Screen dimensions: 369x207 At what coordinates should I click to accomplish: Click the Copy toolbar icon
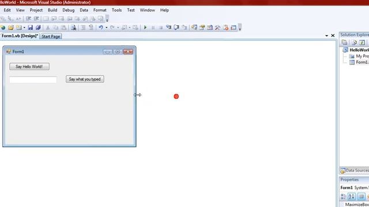56,28
